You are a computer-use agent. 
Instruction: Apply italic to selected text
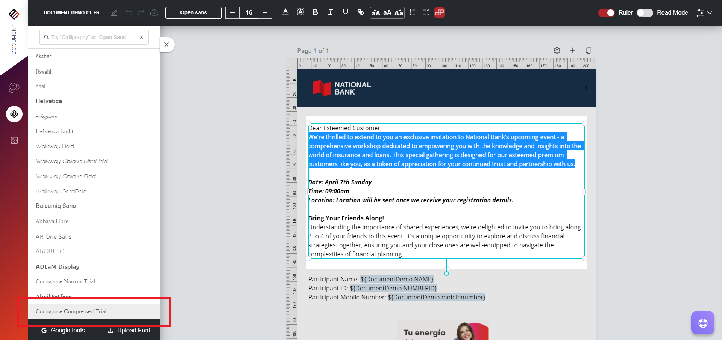click(x=330, y=12)
